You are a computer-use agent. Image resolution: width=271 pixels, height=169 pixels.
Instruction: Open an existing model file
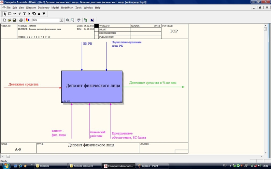9,20
